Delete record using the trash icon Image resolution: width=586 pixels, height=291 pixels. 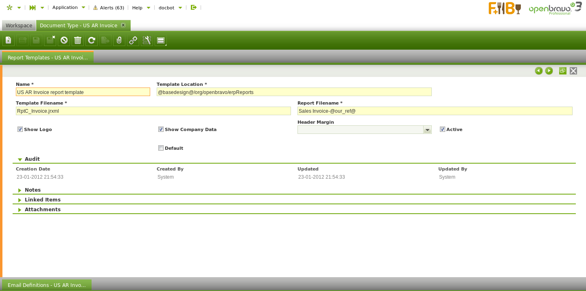pos(78,40)
